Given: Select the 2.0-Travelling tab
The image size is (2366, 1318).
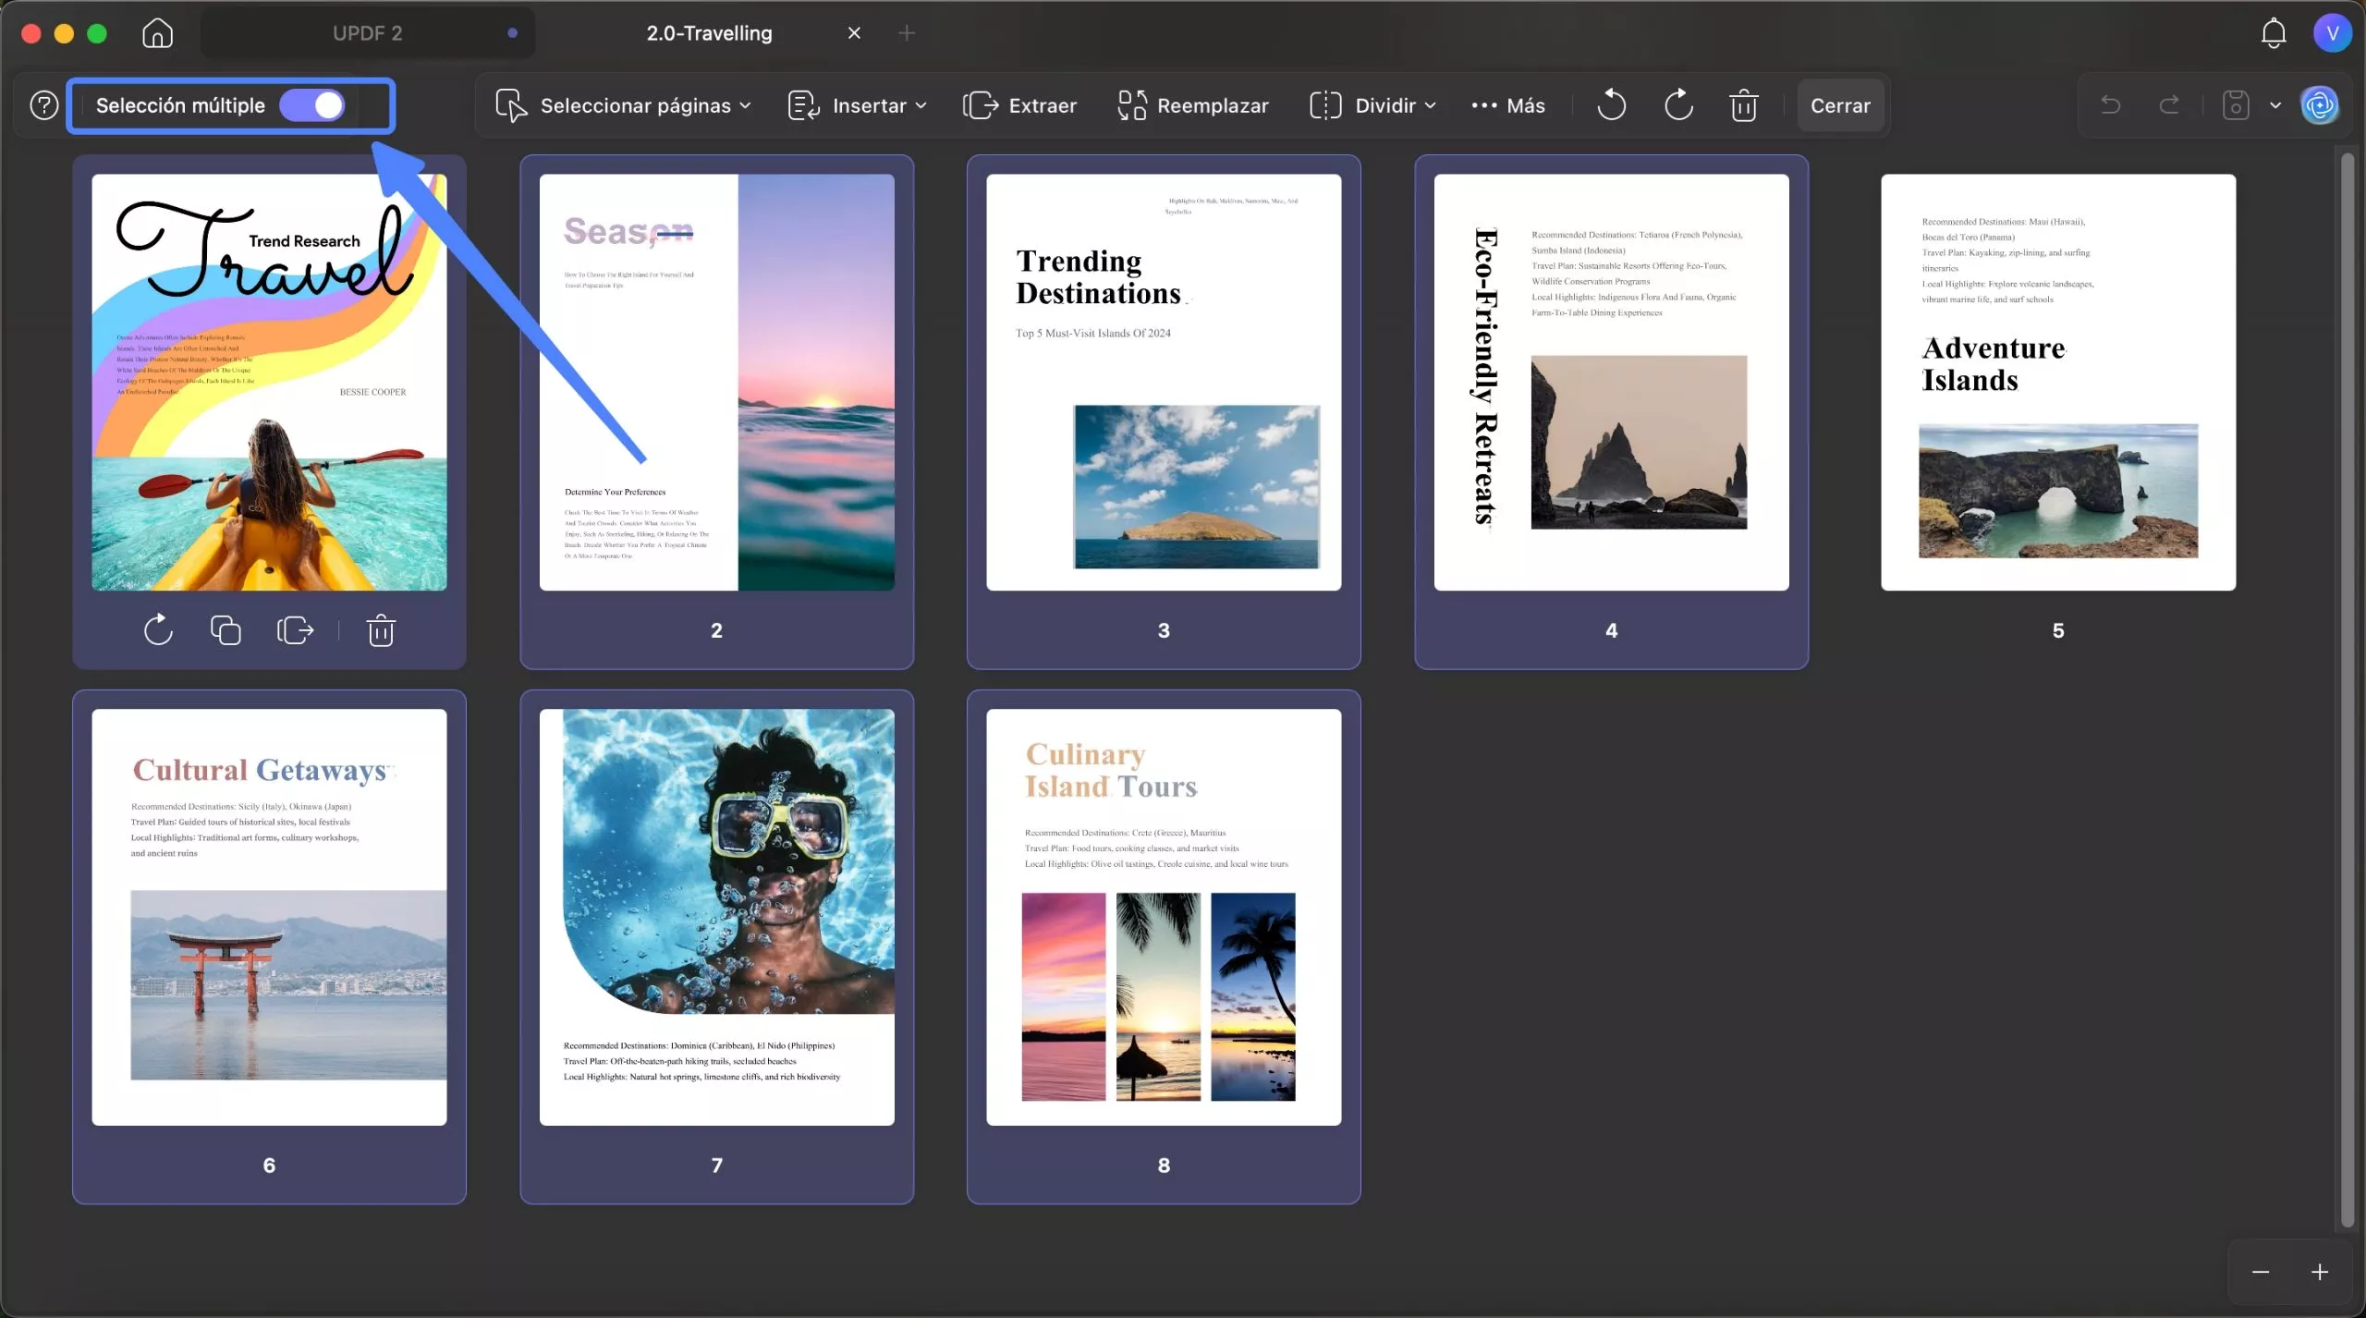Looking at the screenshot, I should pos(709,33).
